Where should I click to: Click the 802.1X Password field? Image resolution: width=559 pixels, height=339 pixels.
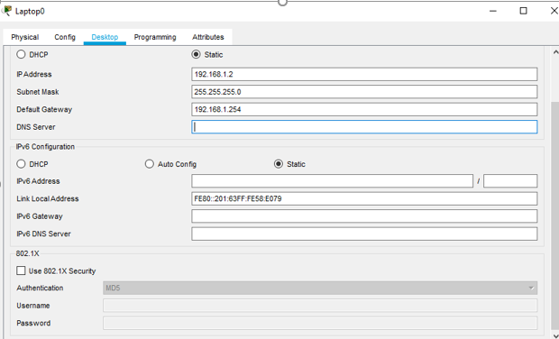click(320, 323)
